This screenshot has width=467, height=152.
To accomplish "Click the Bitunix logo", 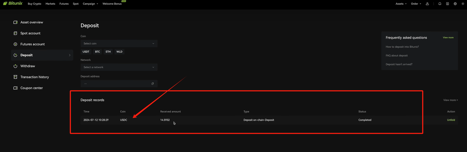I will coord(13,4).
